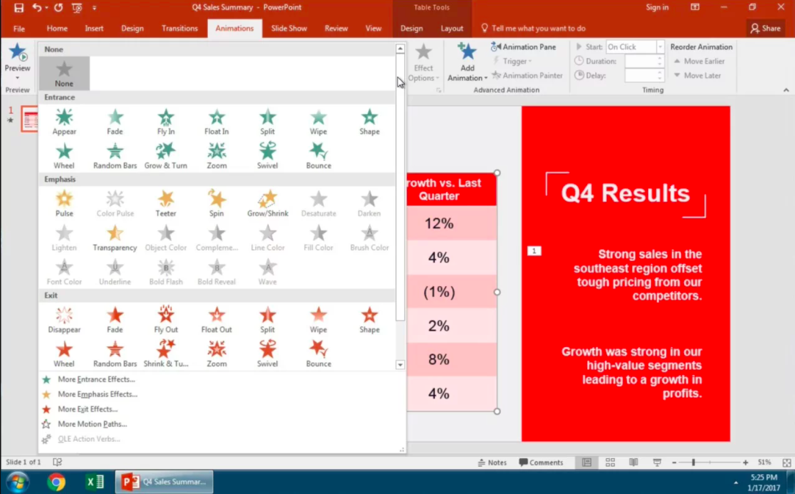Image resolution: width=795 pixels, height=494 pixels.
Task: Toggle Reading View in status bar
Action: click(x=633, y=462)
